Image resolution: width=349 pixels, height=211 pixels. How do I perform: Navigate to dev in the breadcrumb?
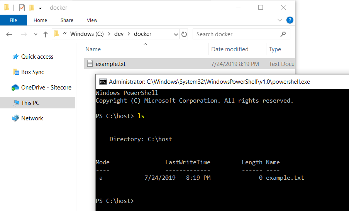(x=119, y=34)
